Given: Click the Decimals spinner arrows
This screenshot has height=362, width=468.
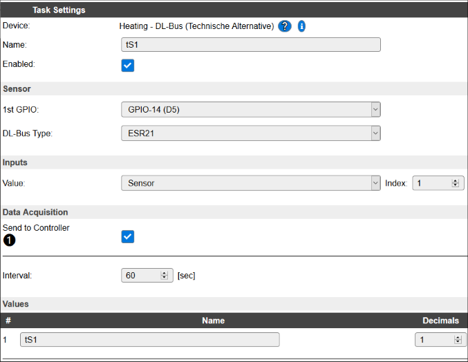Looking at the screenshot, I should point(458,340).
